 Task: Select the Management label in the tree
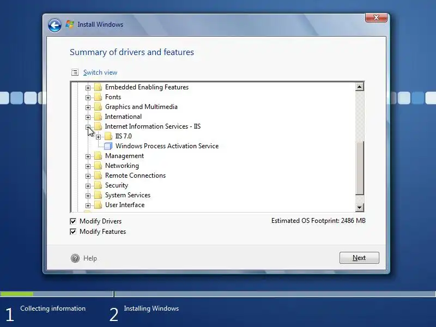coord(124,156)
